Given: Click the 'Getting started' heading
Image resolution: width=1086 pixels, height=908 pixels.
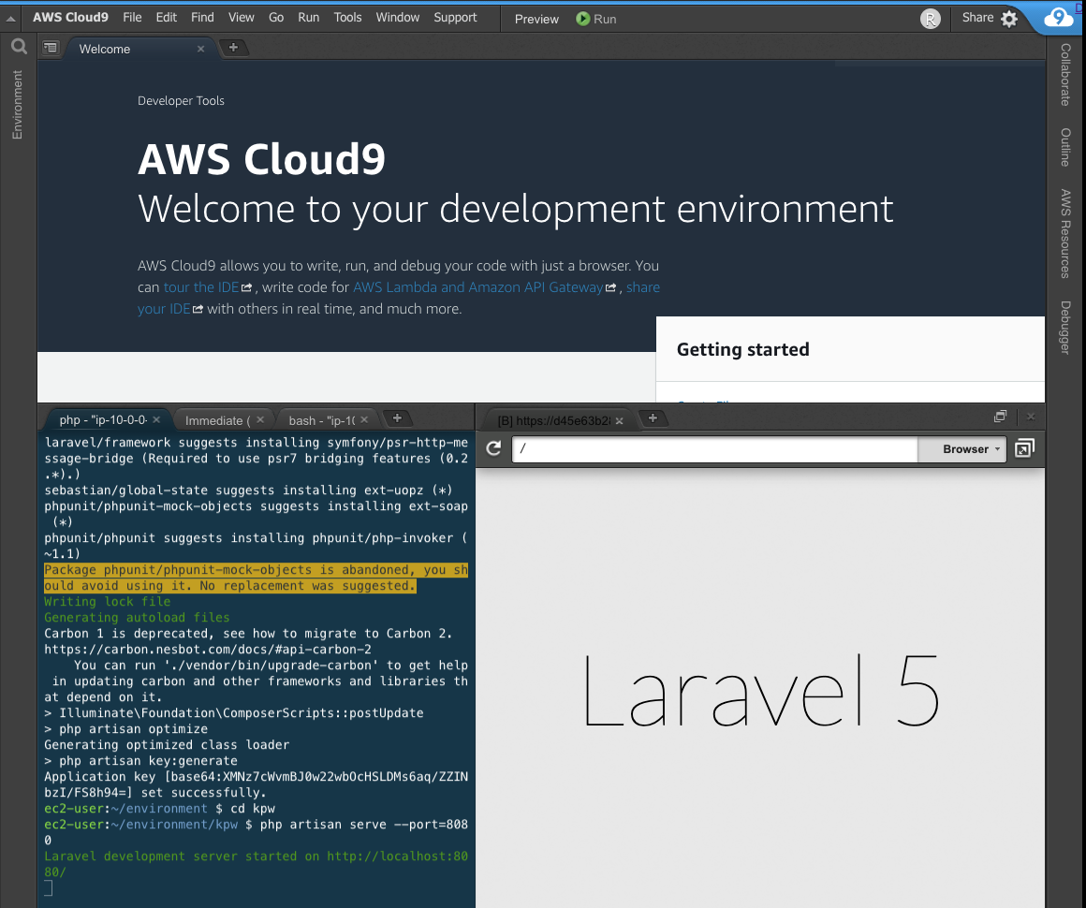Looking at the screenshot, I should click(742, 349).
